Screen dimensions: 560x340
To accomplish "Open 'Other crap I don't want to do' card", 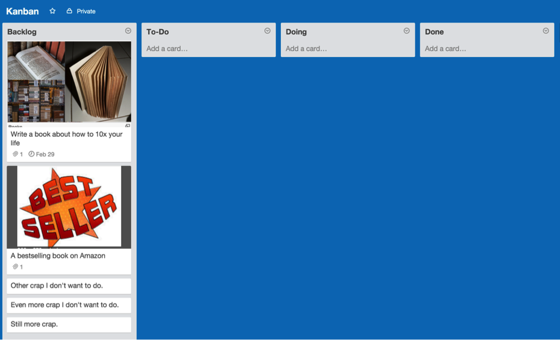I will pyautogui.click(x=57, y=285).
